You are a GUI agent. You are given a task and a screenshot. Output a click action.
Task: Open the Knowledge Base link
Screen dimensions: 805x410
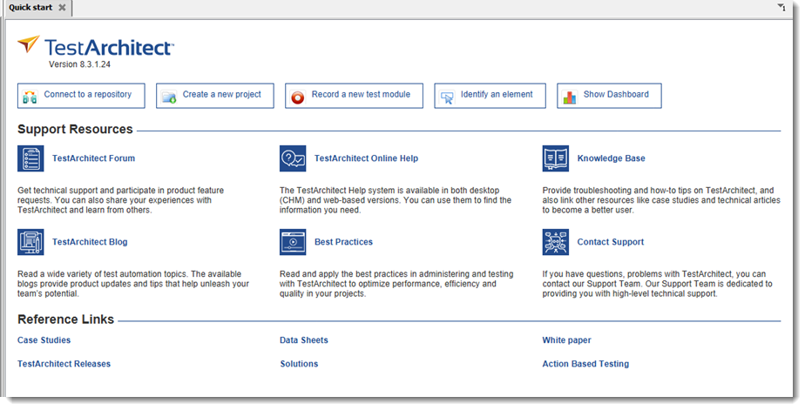tap(611, 158)
